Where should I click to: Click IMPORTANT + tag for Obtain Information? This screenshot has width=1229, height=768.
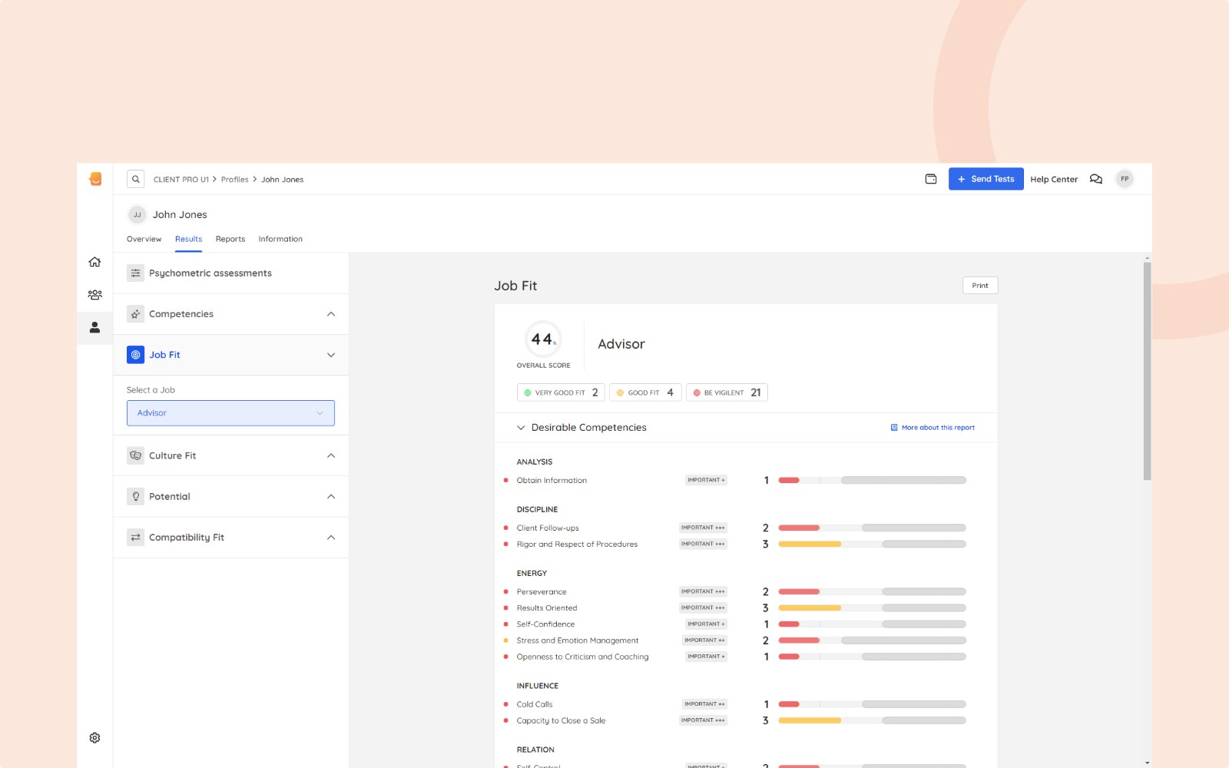pyautogui.click(x=706, y=480)
